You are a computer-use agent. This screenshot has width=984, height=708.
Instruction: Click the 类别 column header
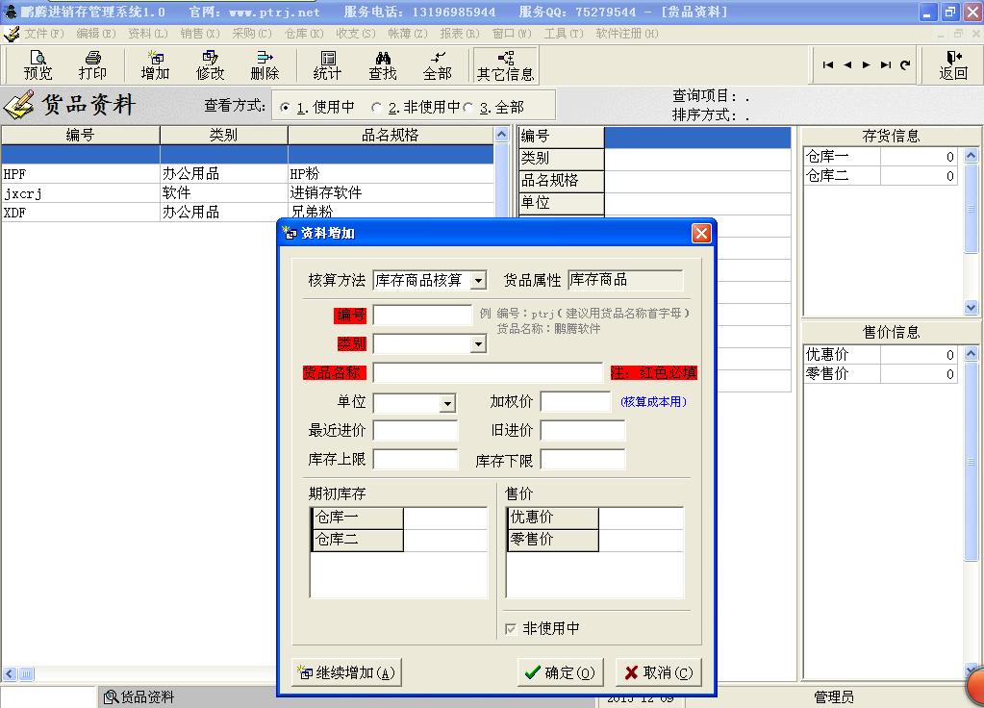click(x=223, y=136)
